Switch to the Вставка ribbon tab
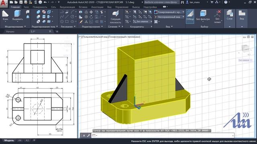This screenshot has height=144, width=257. click(83, 7)
